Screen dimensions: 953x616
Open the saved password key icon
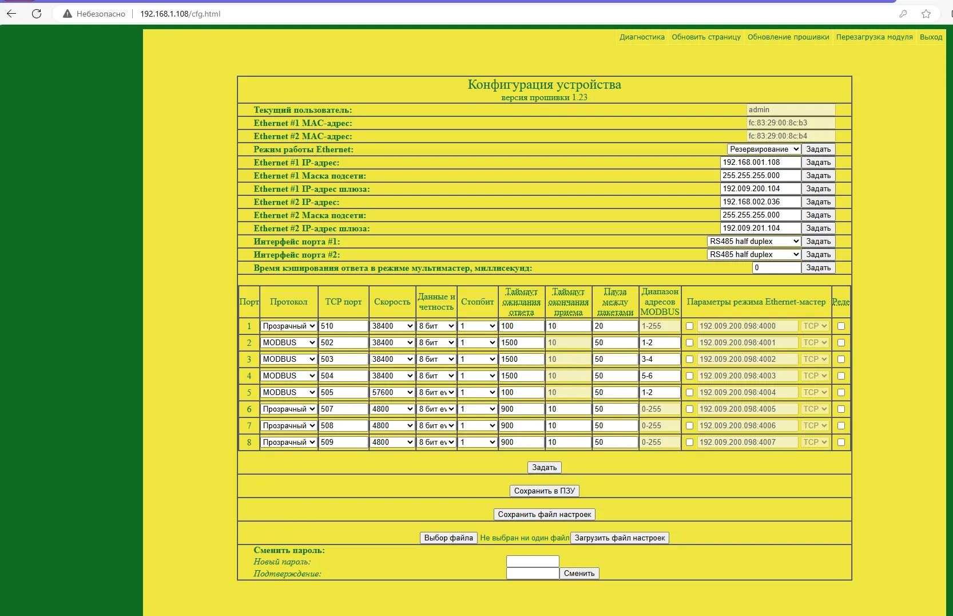click(903, 14)
